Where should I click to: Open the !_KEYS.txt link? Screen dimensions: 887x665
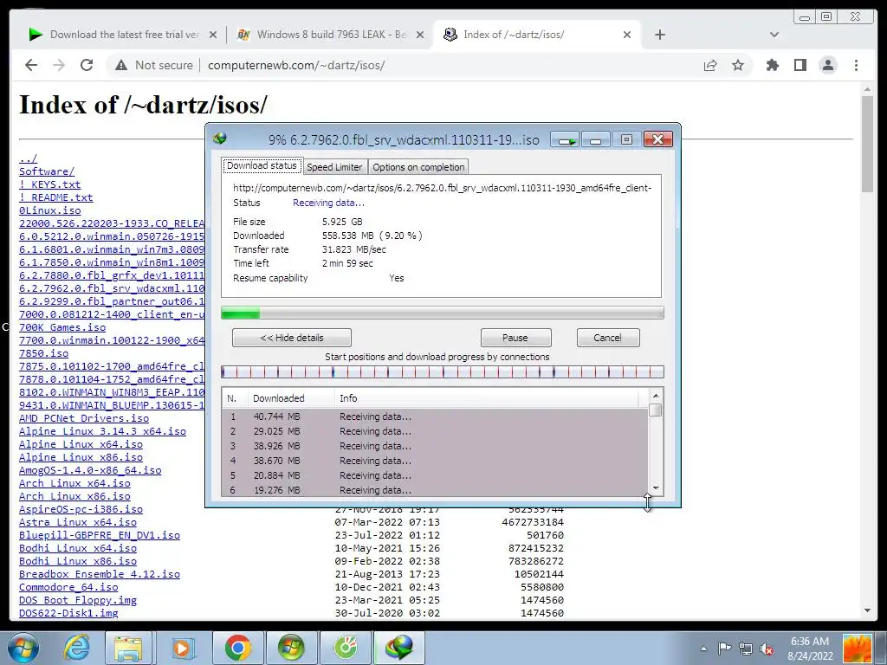click(x=49, y=184)
